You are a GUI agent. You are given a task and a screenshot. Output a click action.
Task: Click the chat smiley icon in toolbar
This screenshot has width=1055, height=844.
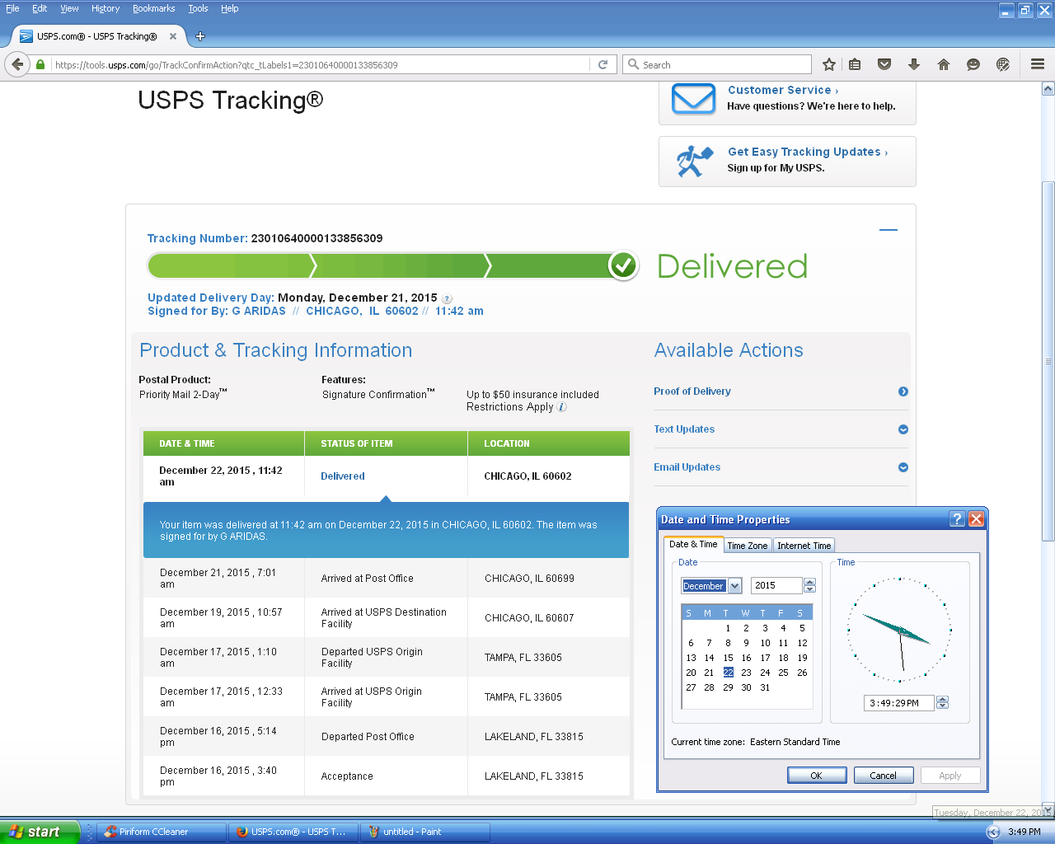[x=973, y=64]
